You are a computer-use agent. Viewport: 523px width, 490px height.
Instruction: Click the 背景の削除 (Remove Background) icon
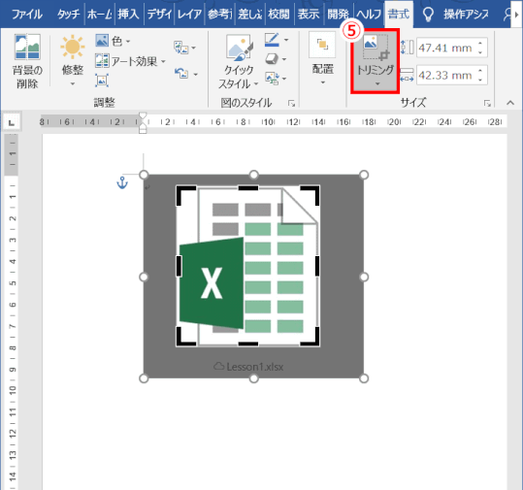(27, 47)
